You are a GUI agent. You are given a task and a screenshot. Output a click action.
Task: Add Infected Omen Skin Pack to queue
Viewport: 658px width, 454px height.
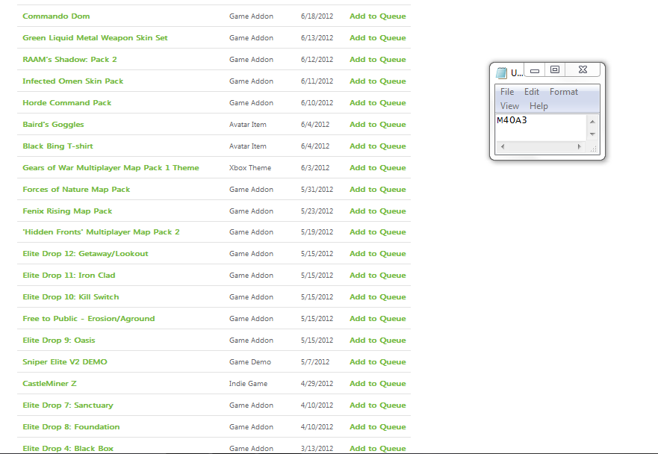coord(378,81)
